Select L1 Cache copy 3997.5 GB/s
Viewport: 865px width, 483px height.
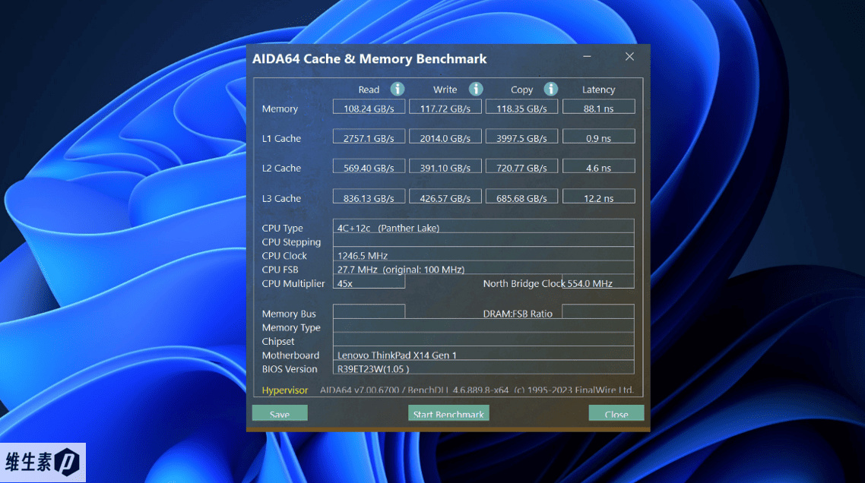(x=522, y=137)
